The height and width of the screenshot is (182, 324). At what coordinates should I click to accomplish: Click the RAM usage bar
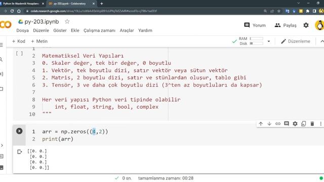257,38
